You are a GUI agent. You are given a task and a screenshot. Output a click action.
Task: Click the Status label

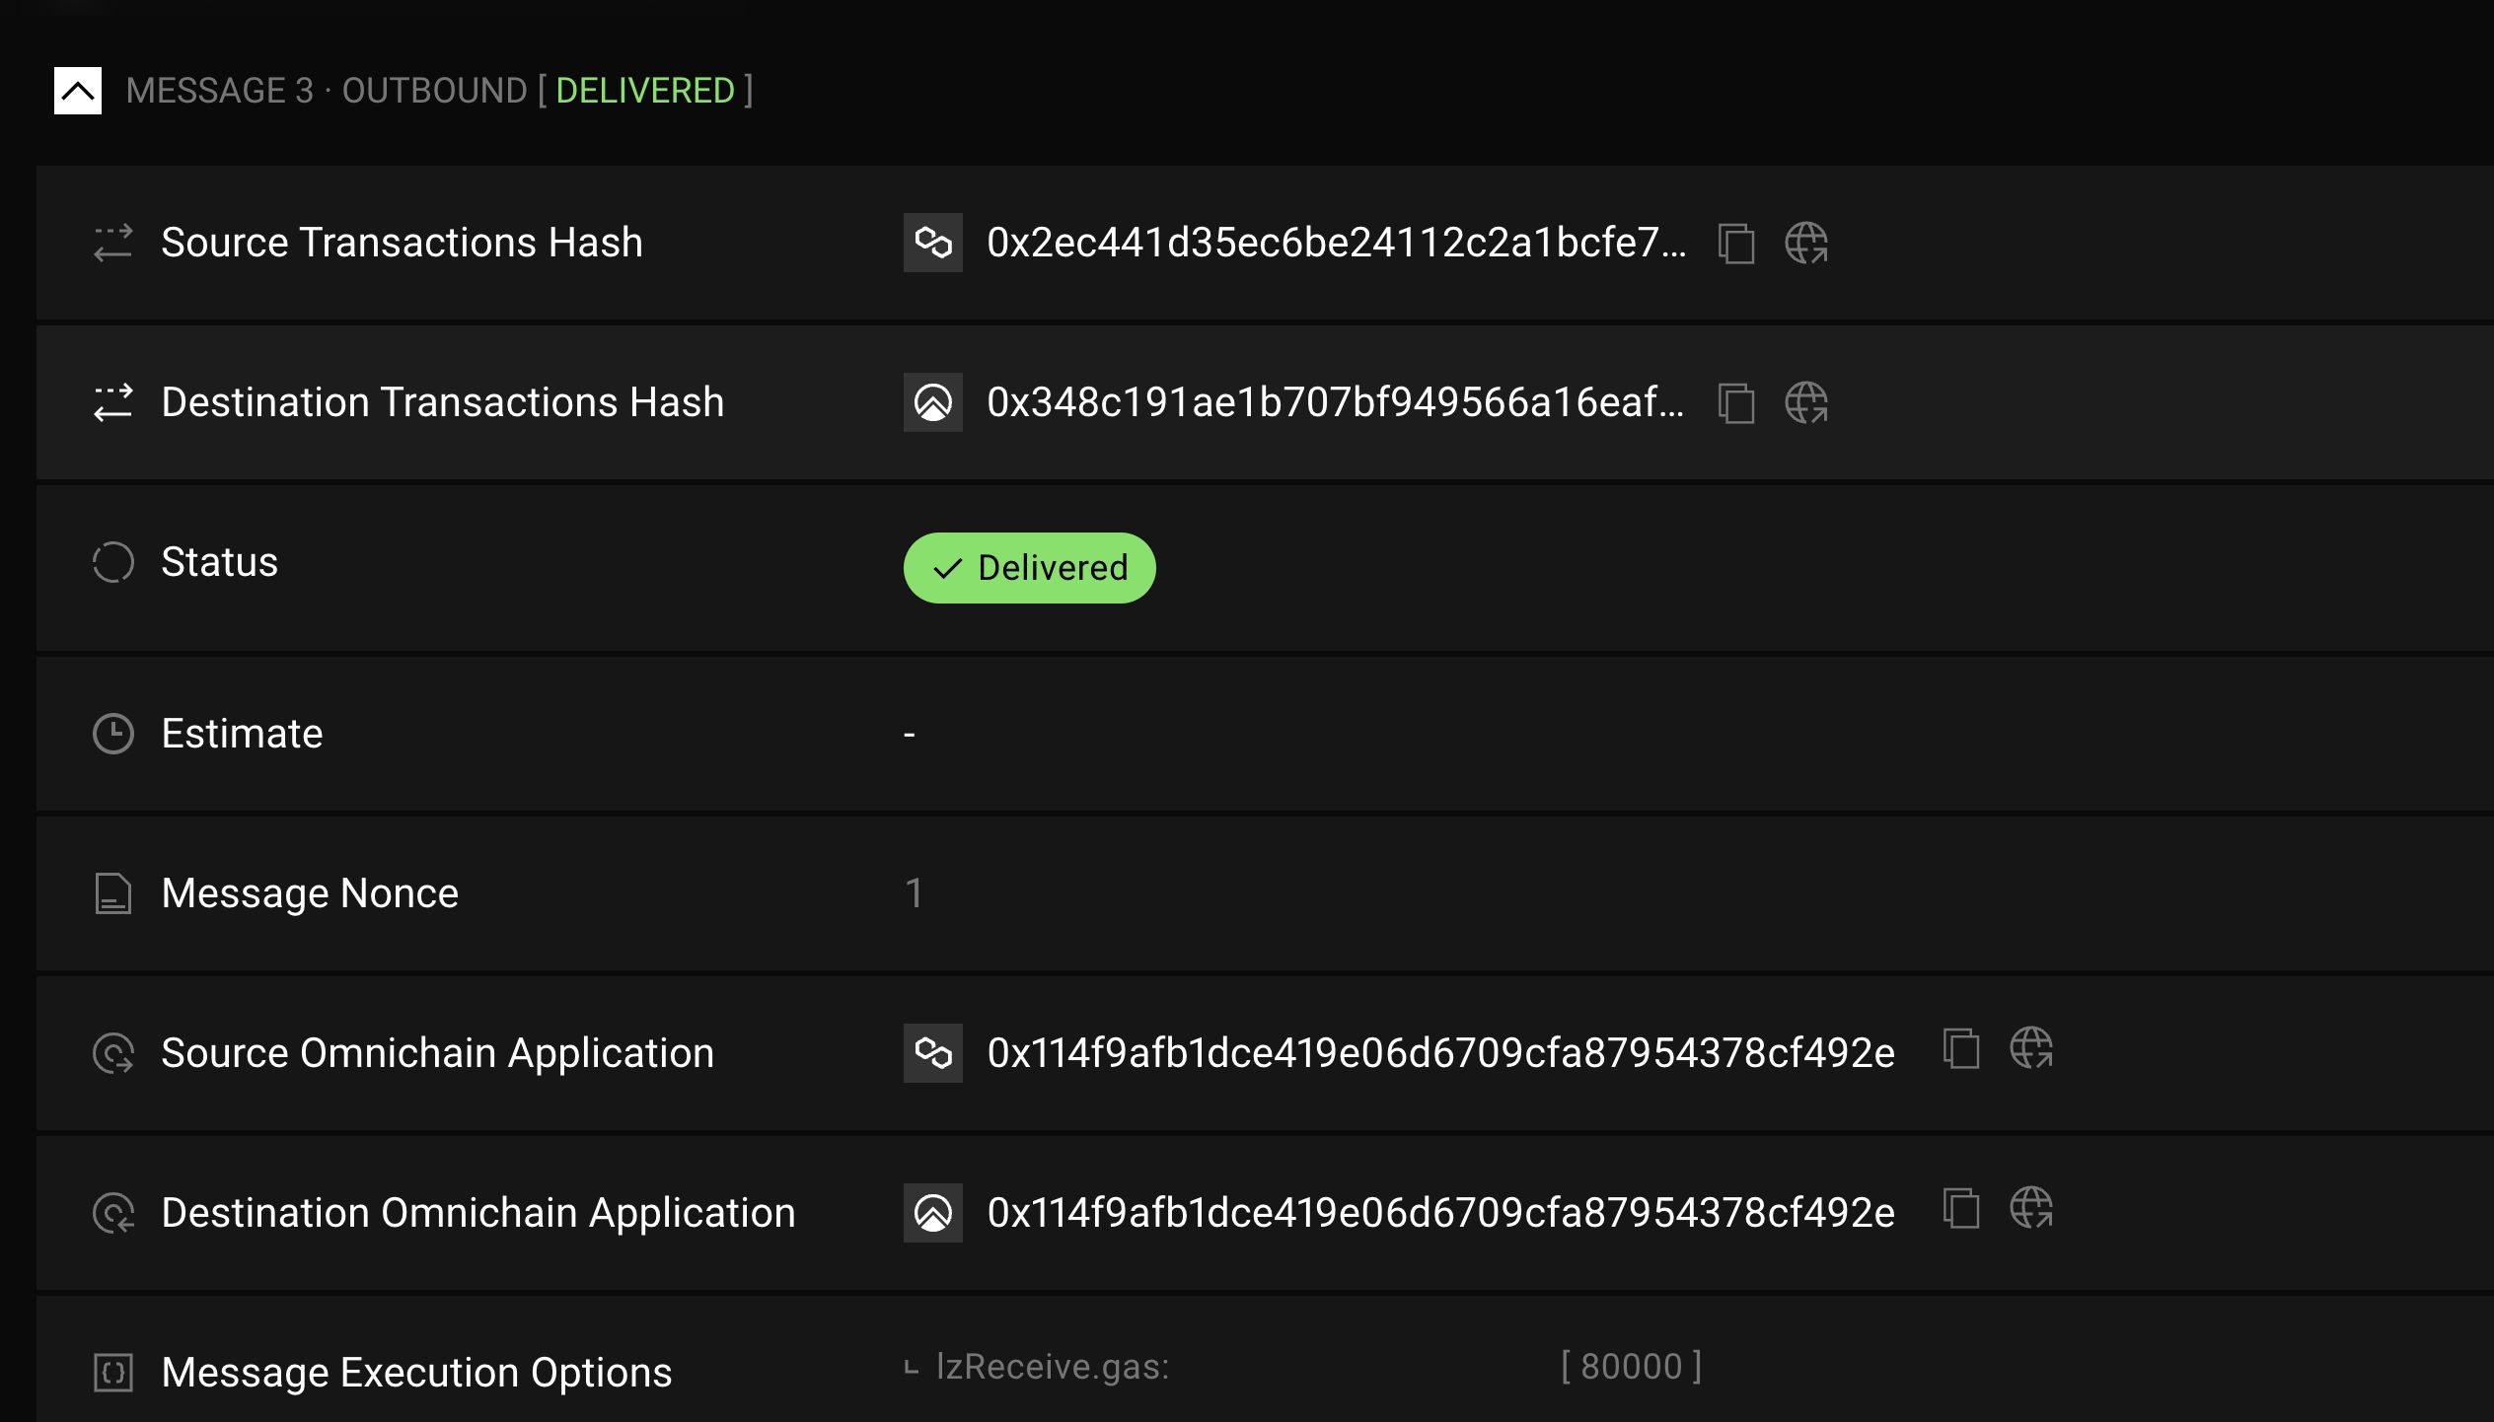tap(220, 562)
